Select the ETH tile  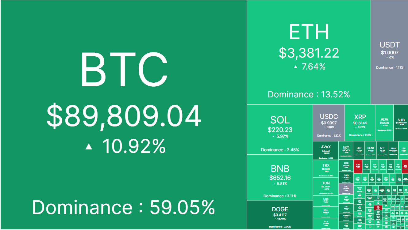[x=309, y=52]
